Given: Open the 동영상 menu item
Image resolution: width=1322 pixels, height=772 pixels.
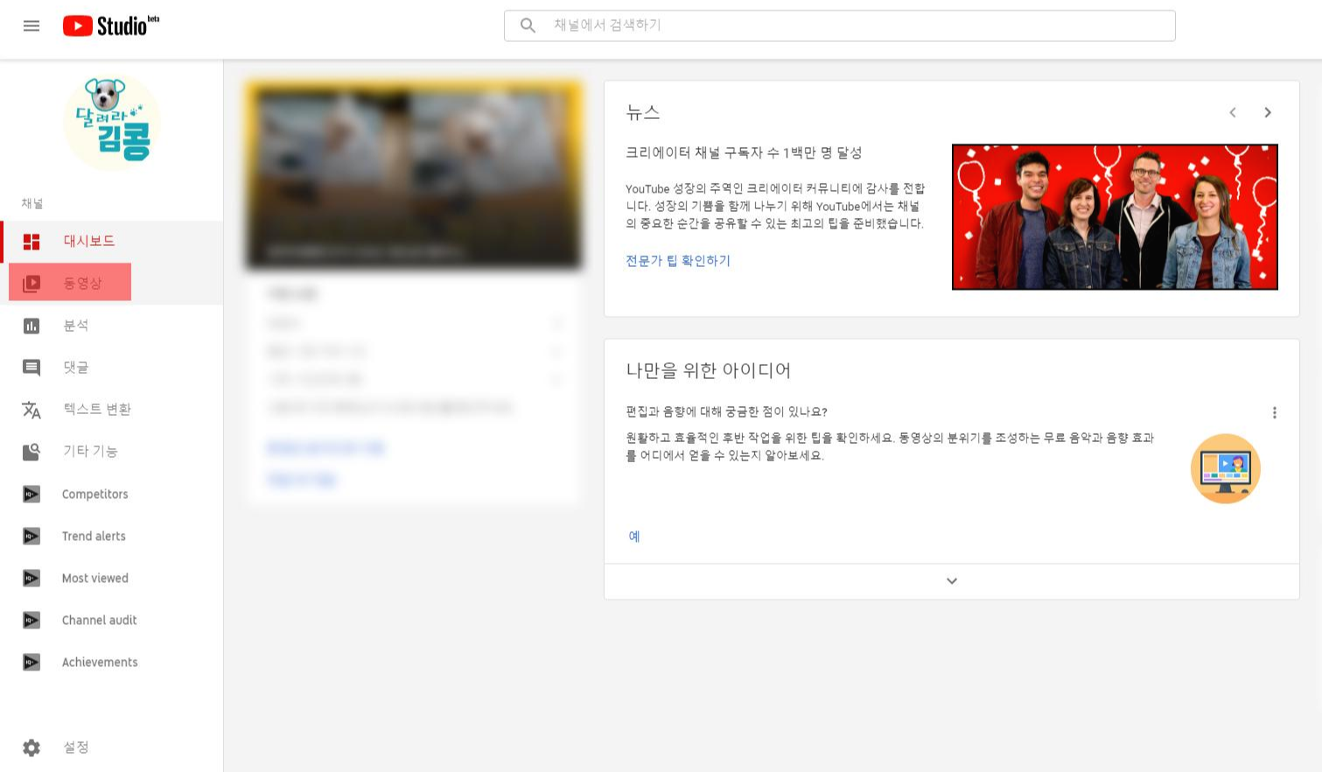Looking at the screenshot, I should [82, 283].
